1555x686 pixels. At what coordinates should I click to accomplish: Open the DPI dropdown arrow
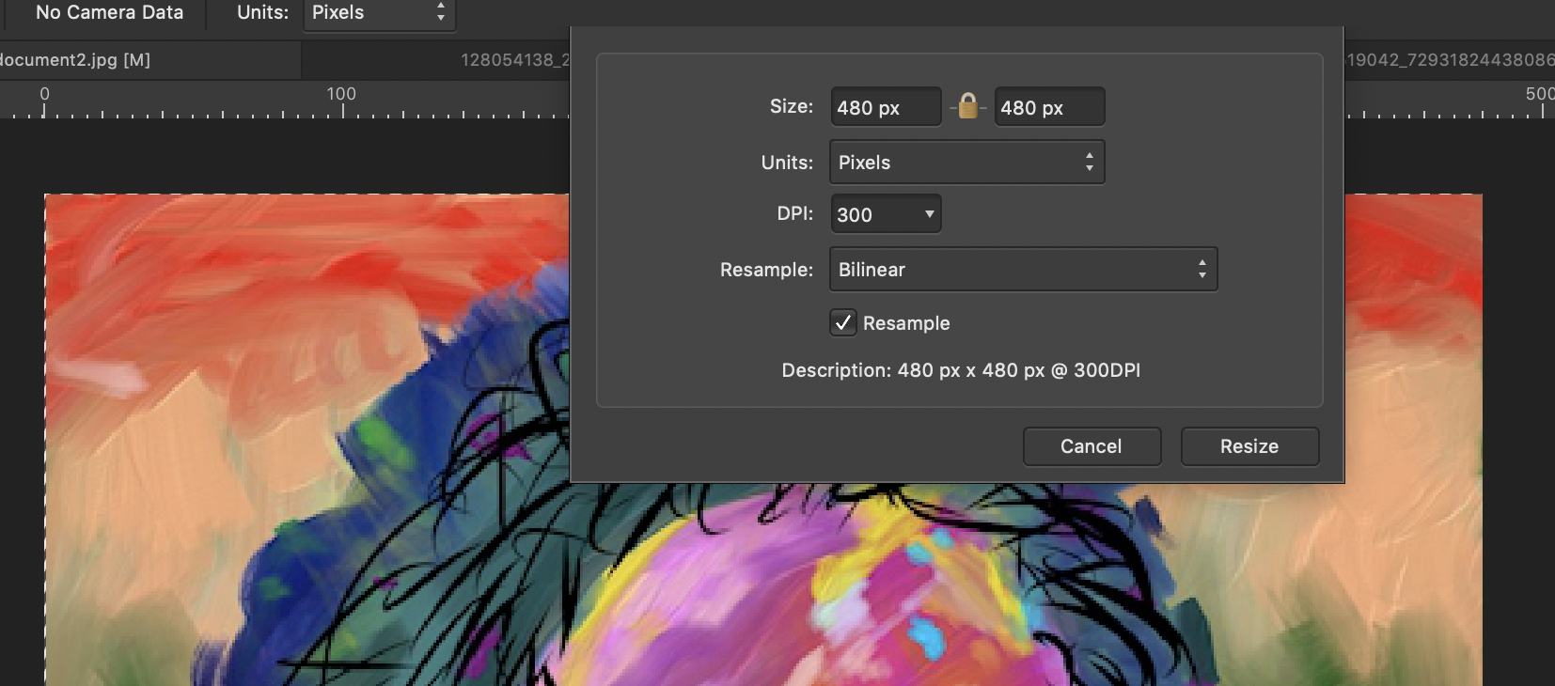click(x=929, y=214)
